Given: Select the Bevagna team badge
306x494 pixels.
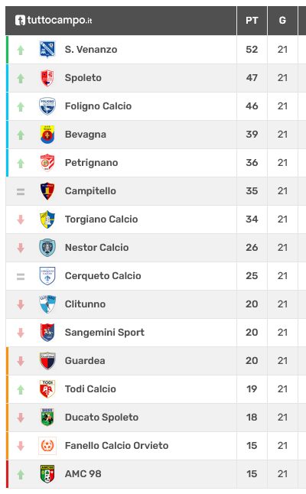Looking at the screenshot, I should (x=47, y=135).
